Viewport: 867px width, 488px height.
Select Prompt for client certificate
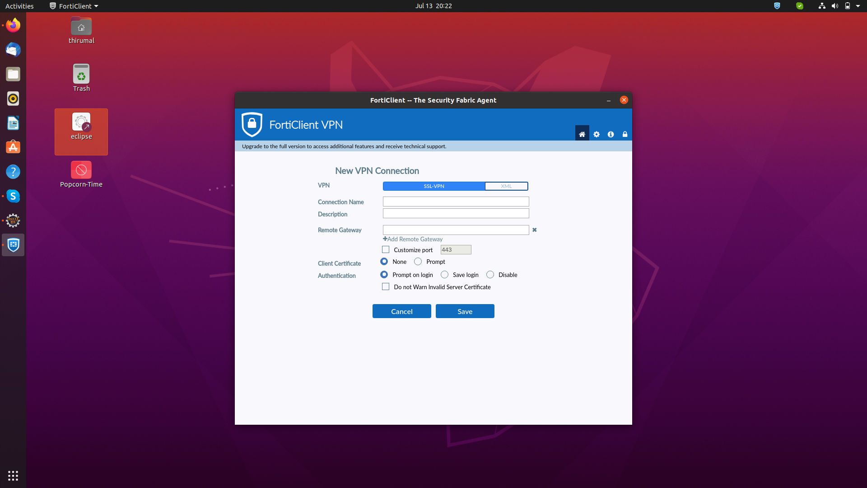(x=418, y=262)
